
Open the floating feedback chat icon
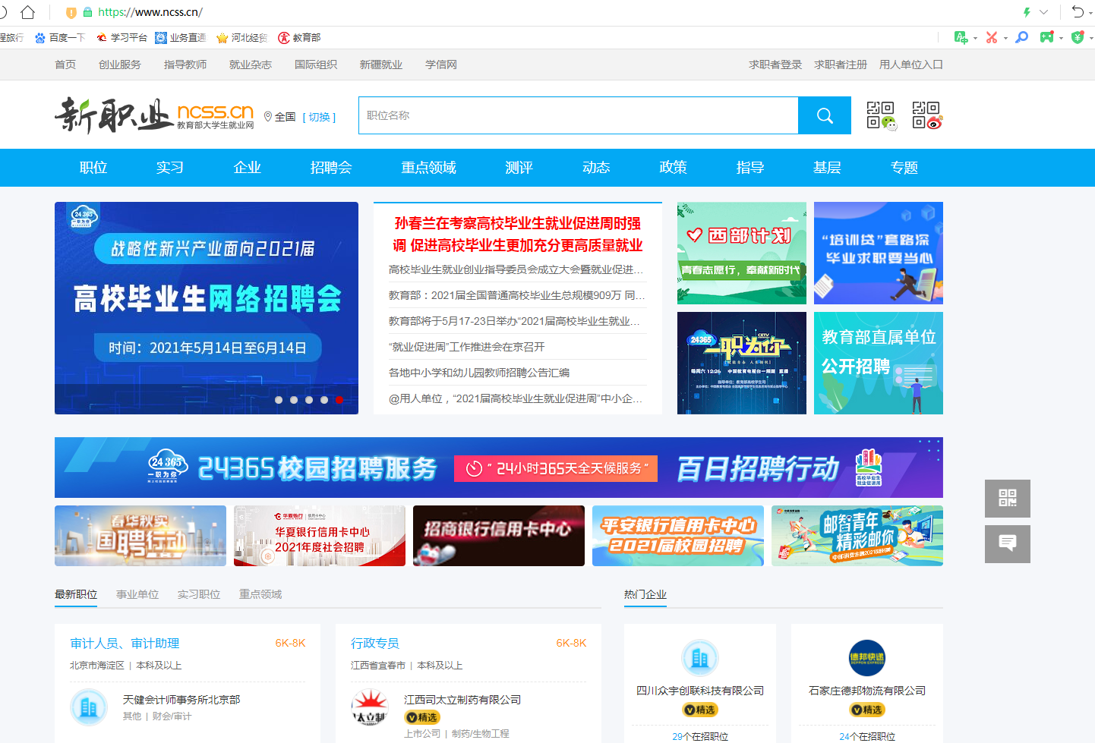(x=1007, y=543)
